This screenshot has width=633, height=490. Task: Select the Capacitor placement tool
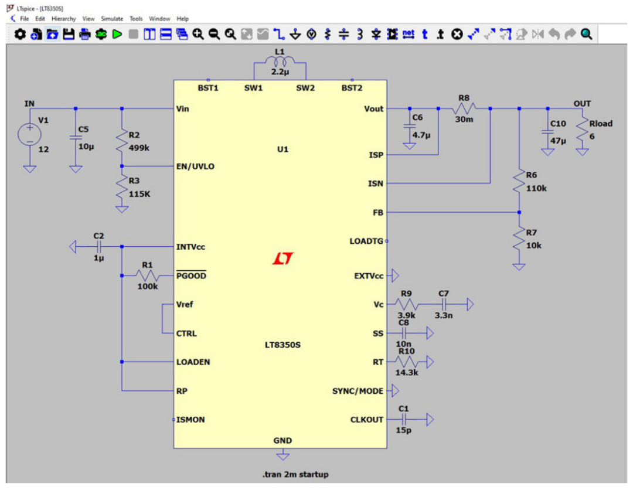click(343, 35)
